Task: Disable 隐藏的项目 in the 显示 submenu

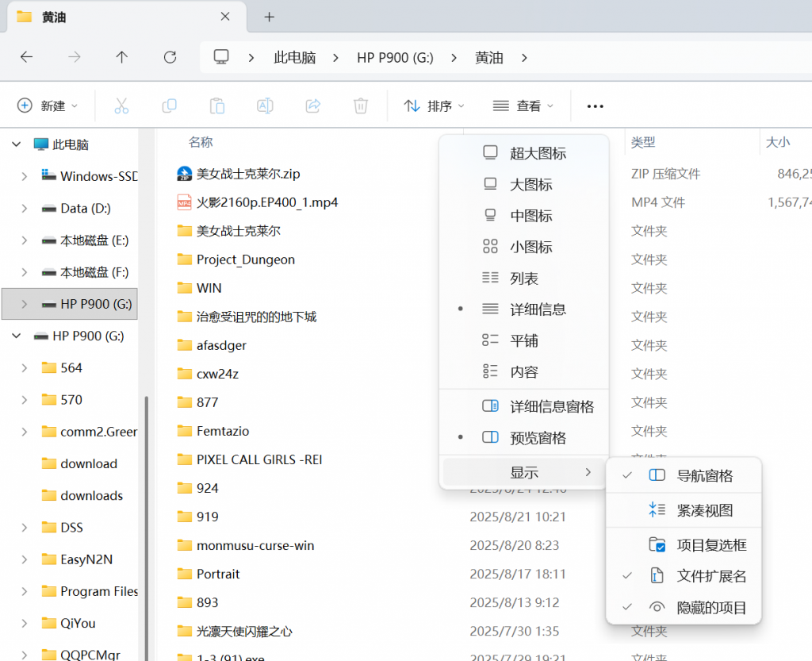Action: 710,607
